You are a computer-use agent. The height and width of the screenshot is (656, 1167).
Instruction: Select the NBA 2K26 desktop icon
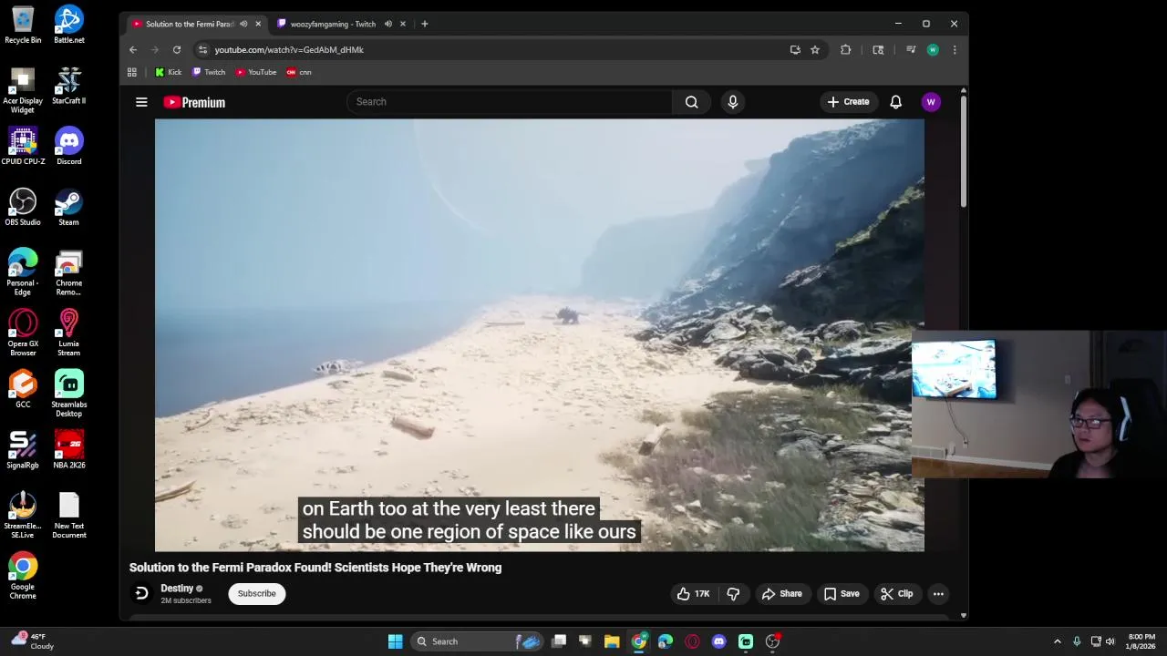68,449
